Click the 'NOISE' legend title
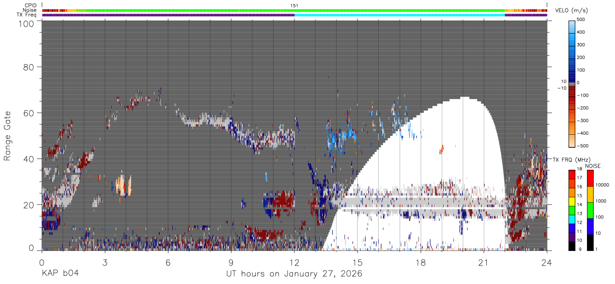615x284 pixels. (593, 166)
